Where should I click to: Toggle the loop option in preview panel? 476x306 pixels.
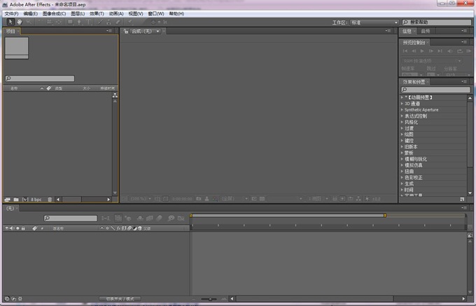(460, 51)
